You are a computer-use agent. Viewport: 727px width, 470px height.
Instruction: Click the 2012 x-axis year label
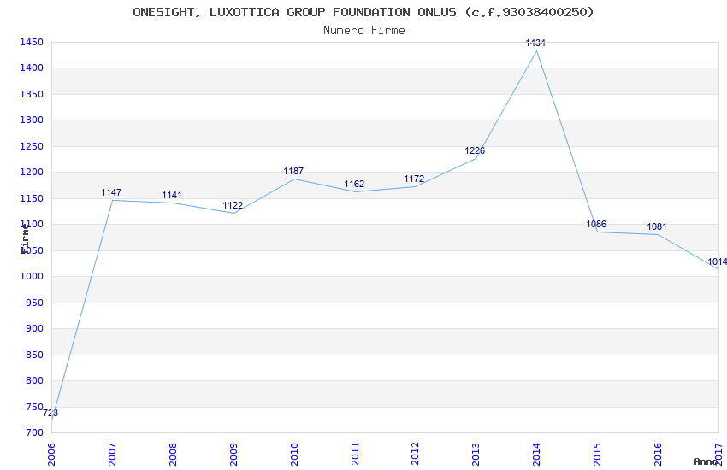pyautogui.click(x=415, y=454)
